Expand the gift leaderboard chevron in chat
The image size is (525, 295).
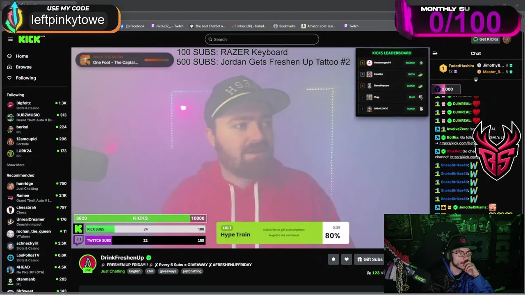click(476, 80)
